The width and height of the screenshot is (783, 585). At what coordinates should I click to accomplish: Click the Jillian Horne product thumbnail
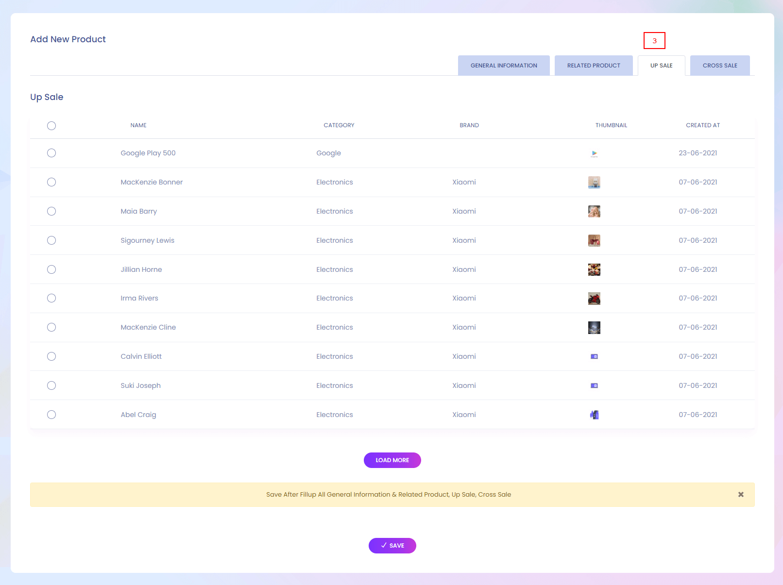594,269
